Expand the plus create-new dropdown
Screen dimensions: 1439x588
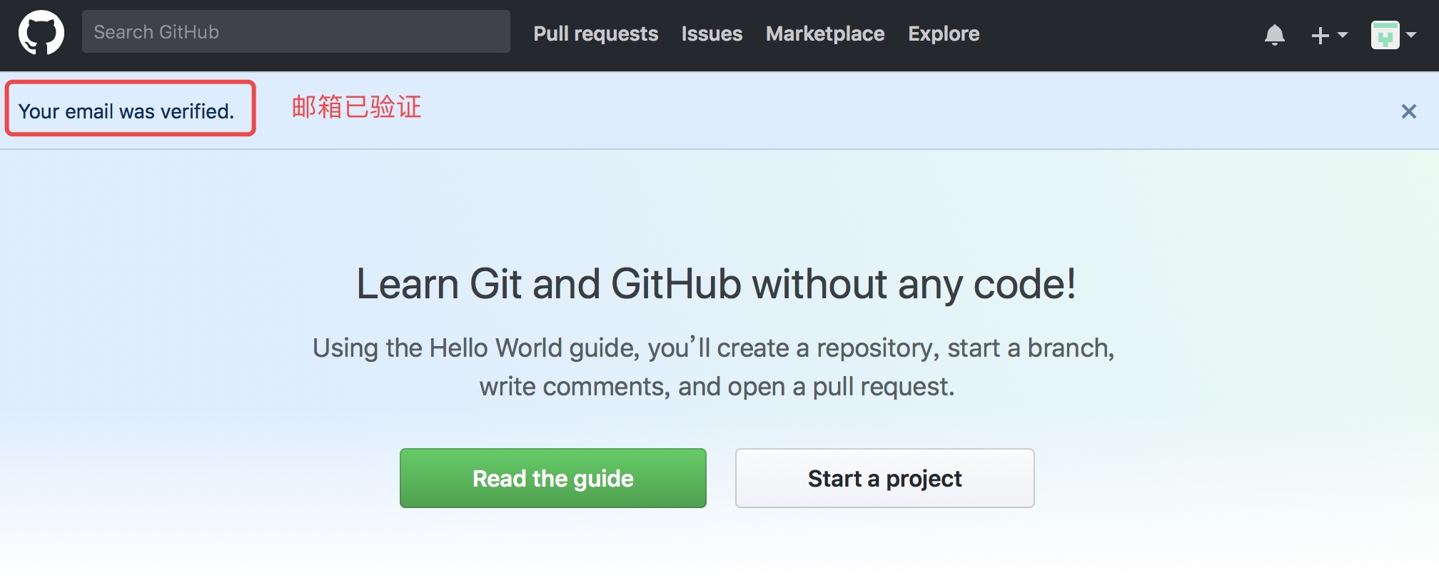click(x=1329, y=35)
